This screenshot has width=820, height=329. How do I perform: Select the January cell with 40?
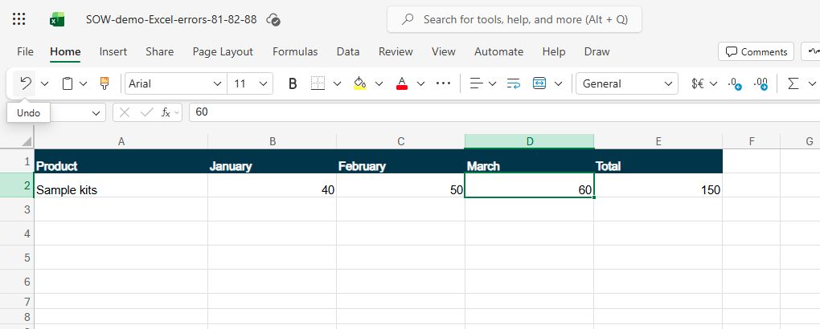(x=272, y=185)
